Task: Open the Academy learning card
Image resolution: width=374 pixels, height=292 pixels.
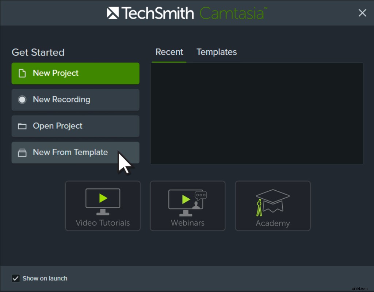Action: 272,206
